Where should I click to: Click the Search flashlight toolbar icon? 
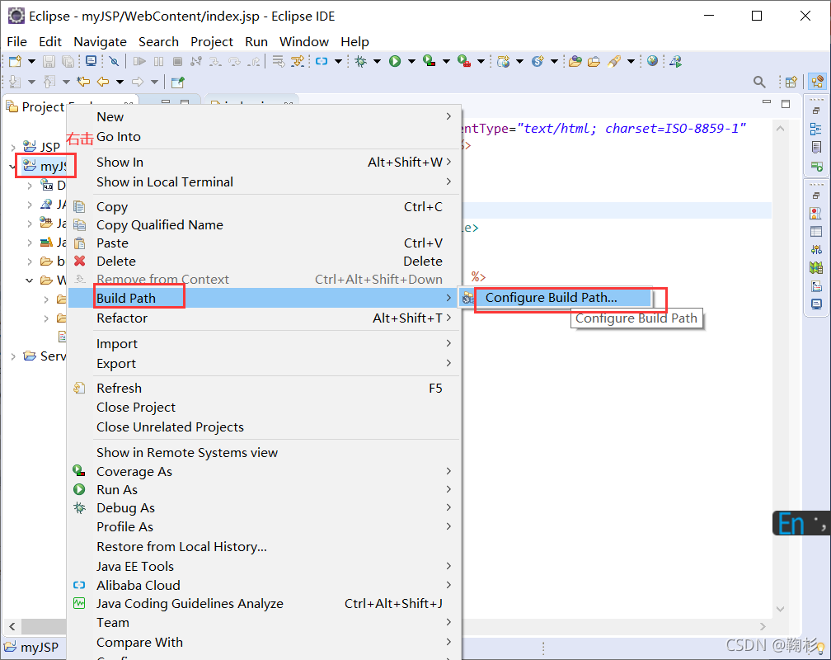(613, 62)
